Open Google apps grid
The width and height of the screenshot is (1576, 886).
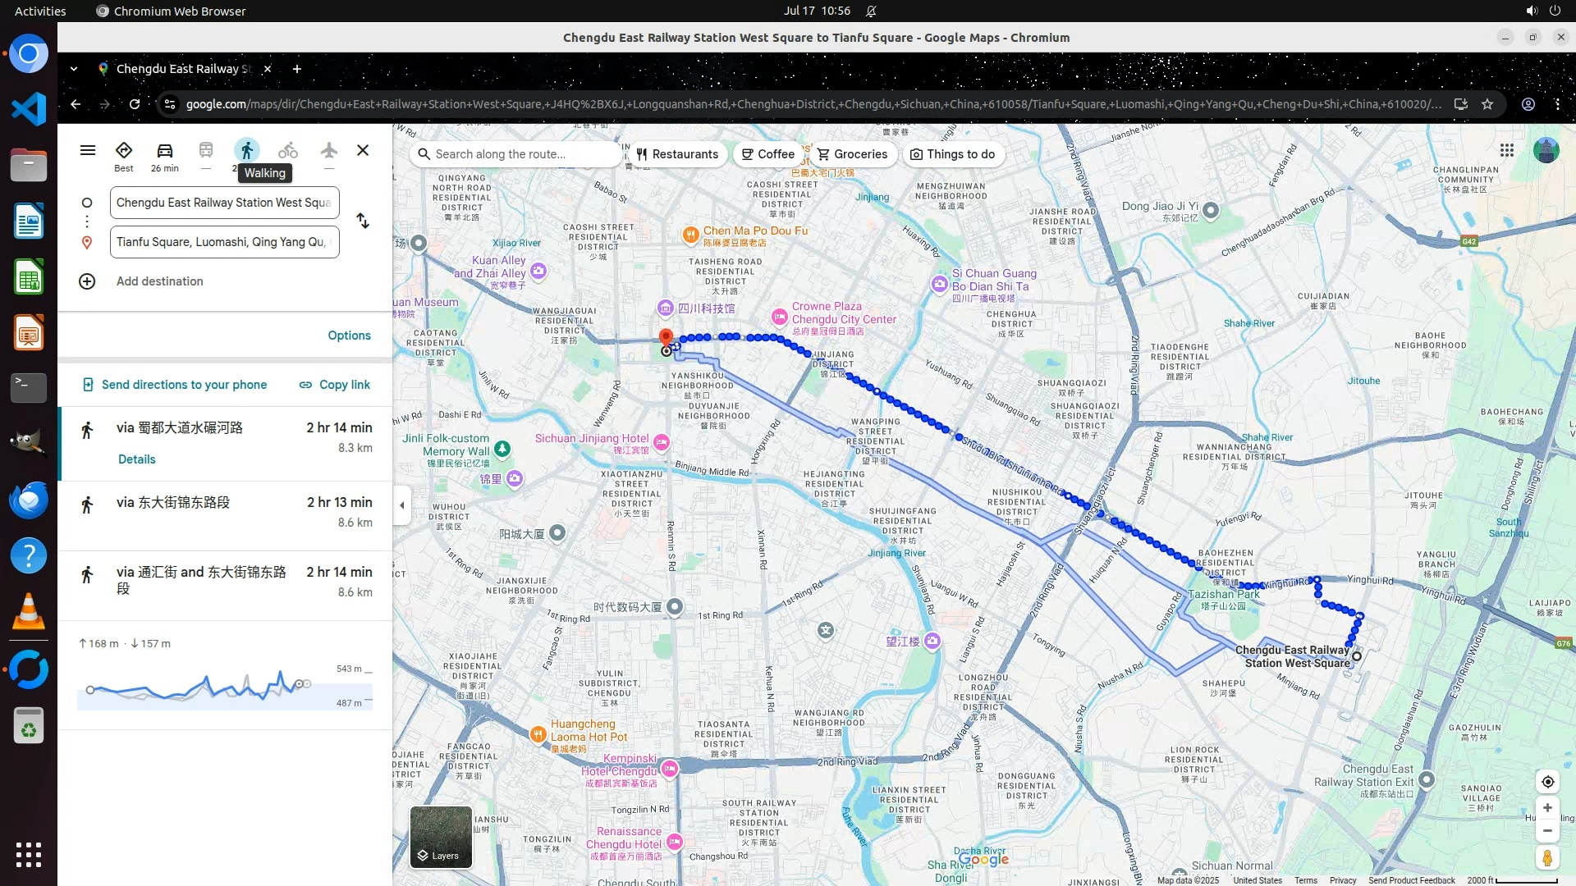click(1506, 150)
